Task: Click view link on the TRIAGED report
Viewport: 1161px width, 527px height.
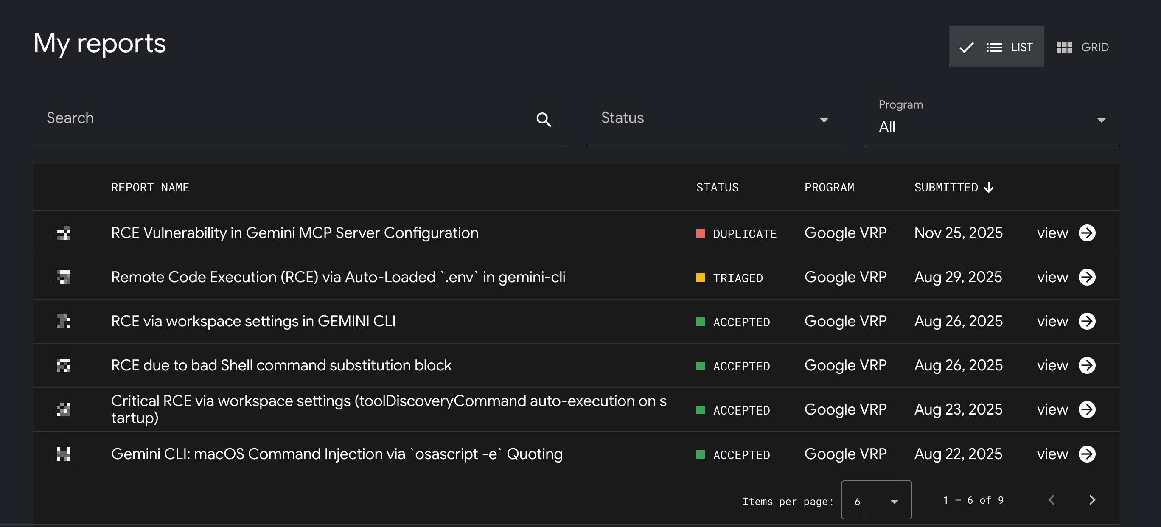Action: [x=1052, y=277]
